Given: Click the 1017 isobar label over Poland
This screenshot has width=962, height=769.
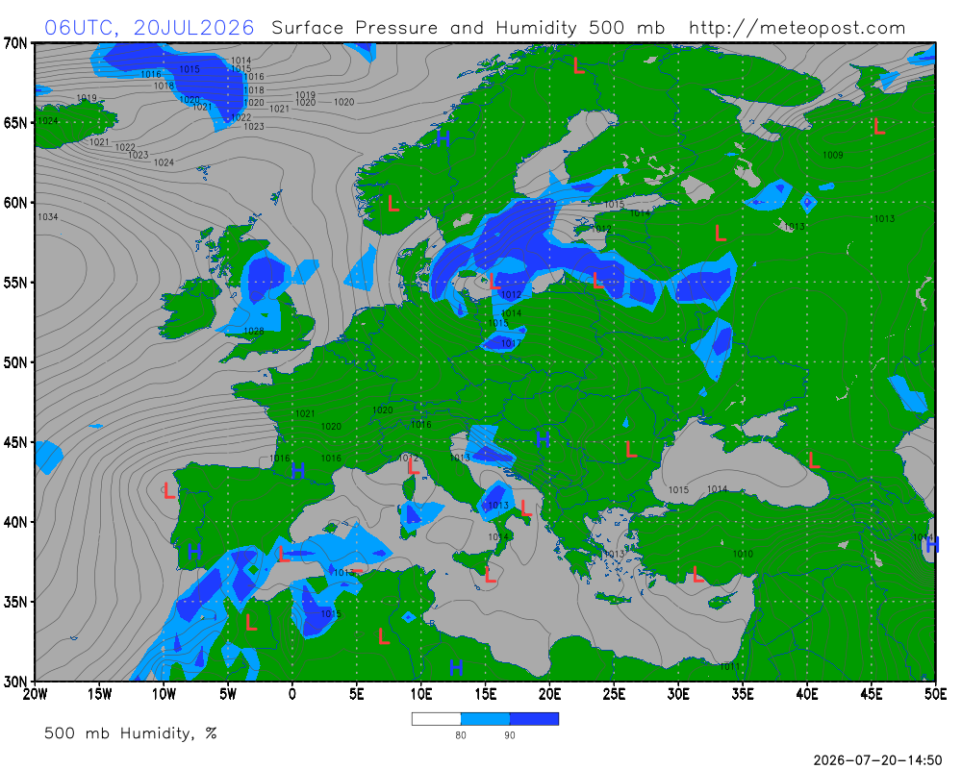Looking at the screenshot, I should [x=511, y=343].
